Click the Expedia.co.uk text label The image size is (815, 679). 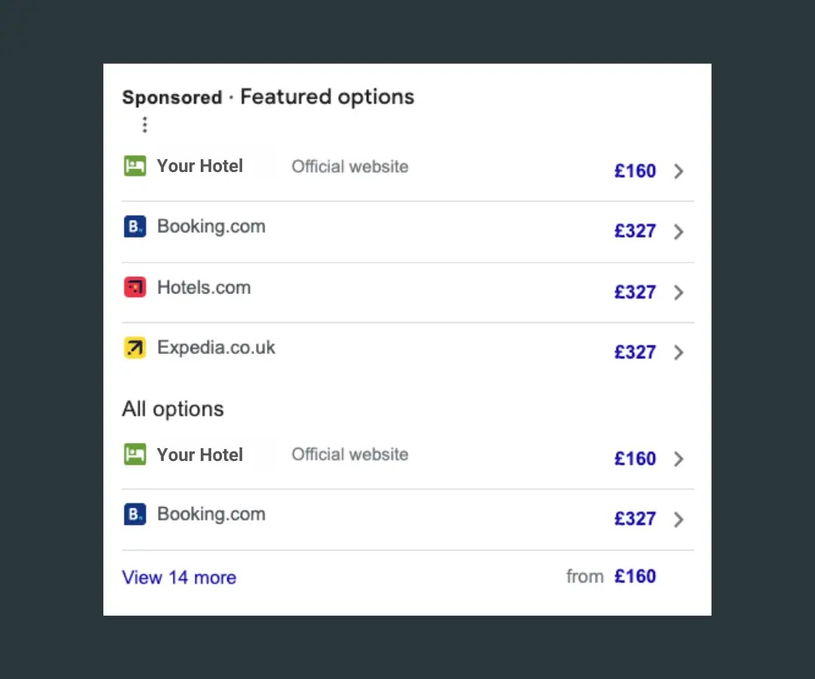point(216,348)
